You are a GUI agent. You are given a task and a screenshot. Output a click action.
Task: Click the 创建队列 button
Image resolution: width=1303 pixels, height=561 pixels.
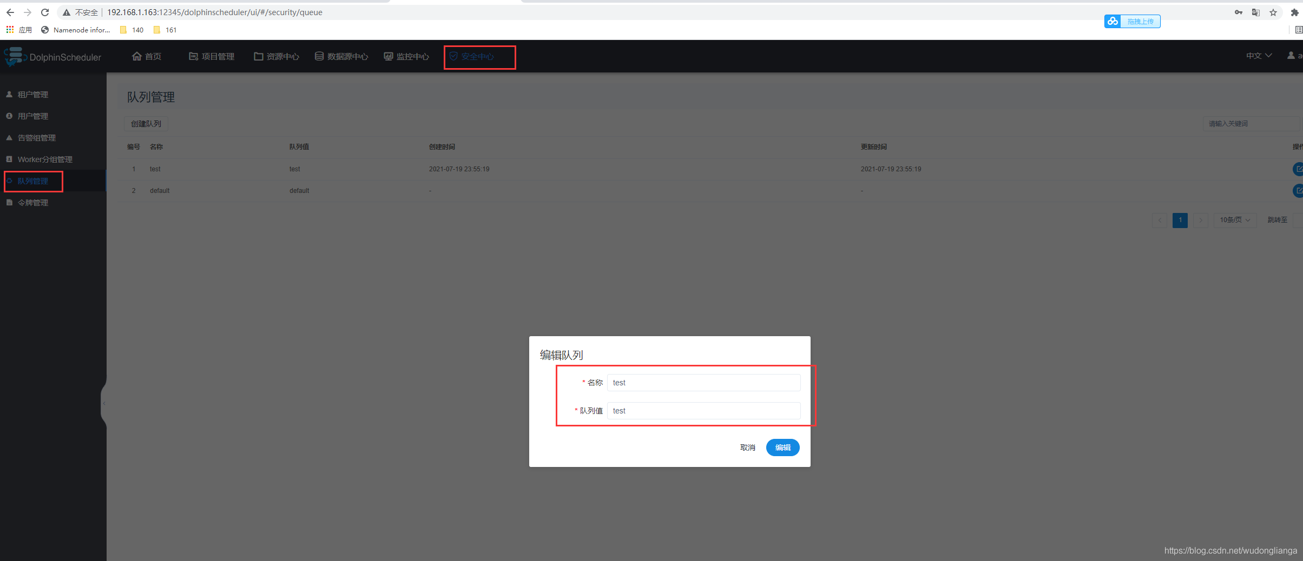pos(146,124)
